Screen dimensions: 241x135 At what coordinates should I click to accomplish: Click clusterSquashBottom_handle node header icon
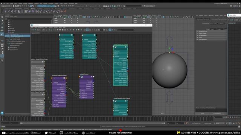click(x=116, y=101)
